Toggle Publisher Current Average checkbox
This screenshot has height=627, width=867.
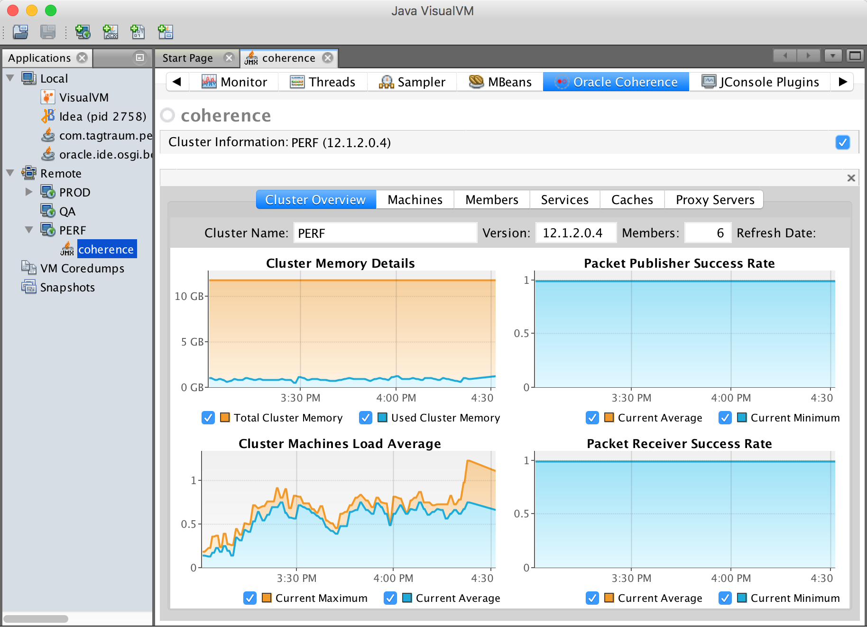pos(592,418)
